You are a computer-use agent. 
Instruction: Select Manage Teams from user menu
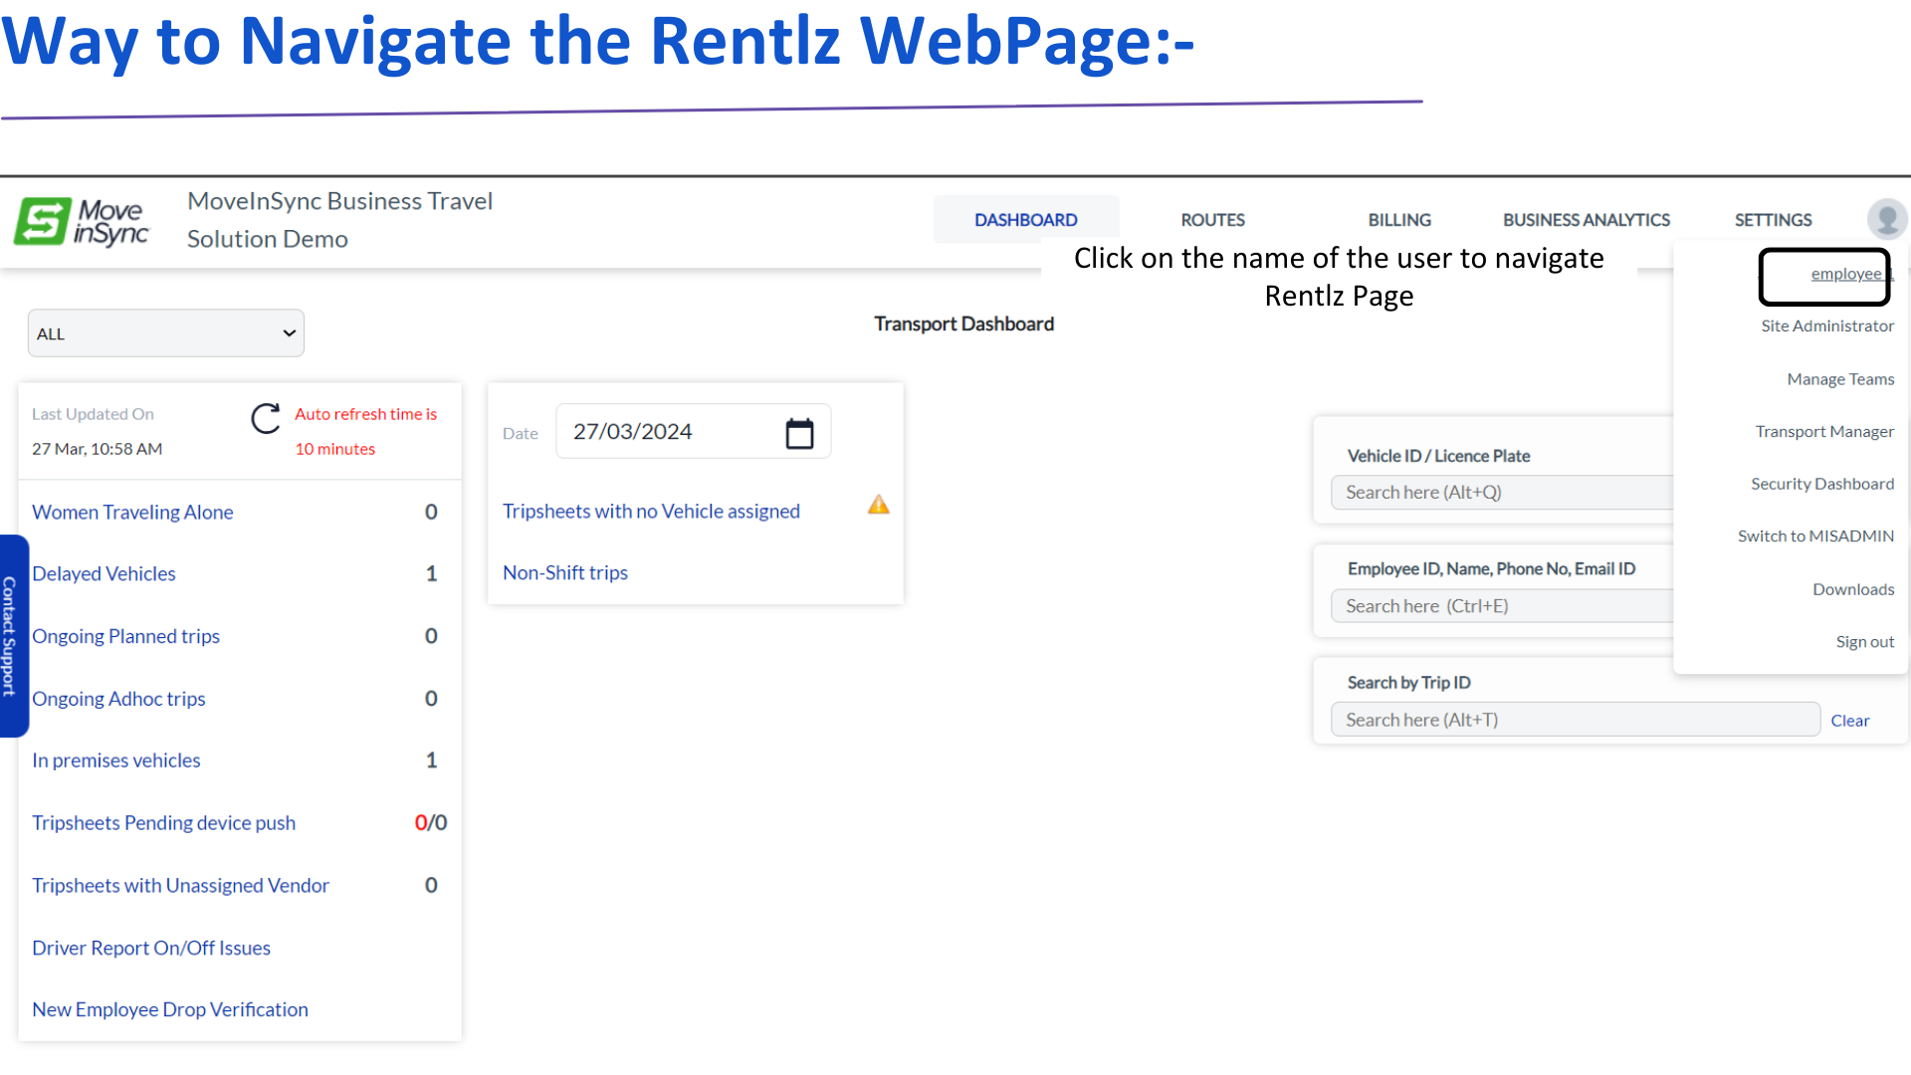tap(1839, 379)
